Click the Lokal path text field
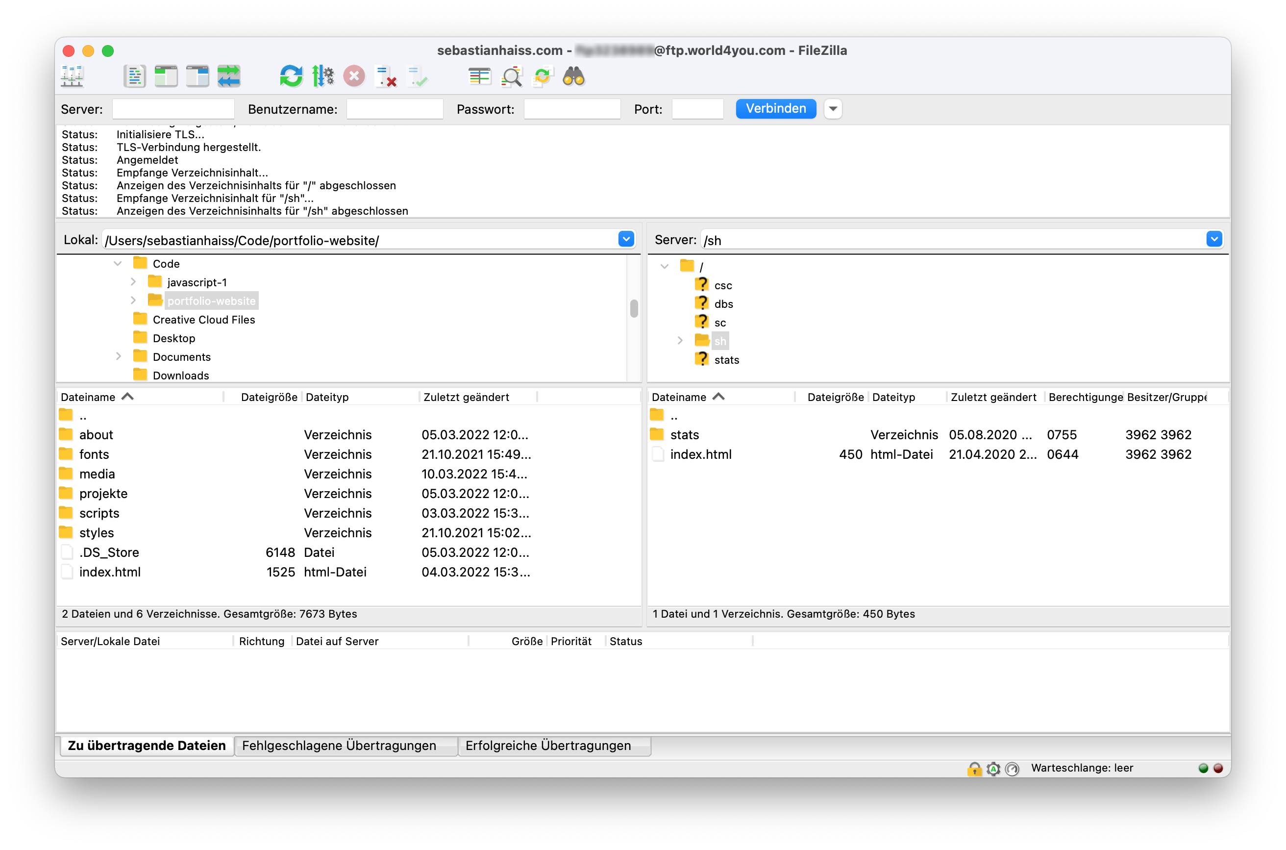The width and height of the screenshot is (1286, 850). (x=360, y=240)
